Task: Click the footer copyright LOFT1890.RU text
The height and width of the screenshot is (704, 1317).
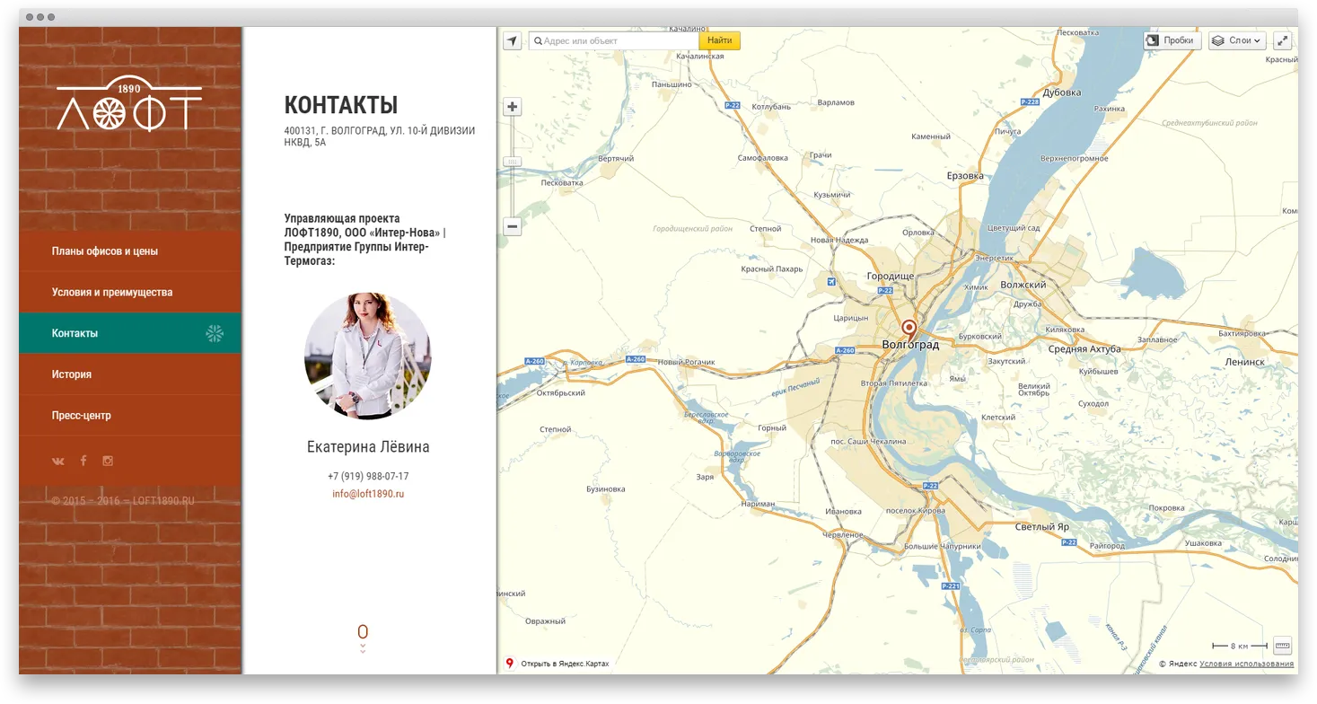Action: pos(123,501)
